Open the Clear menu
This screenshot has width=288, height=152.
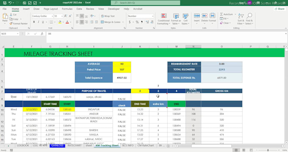225,23
